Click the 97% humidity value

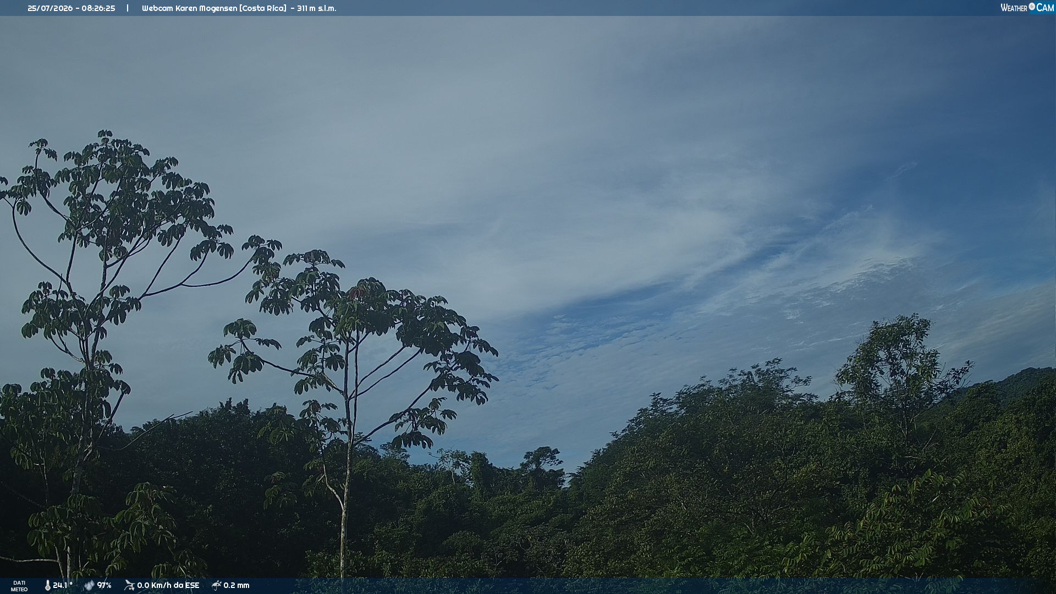coord(104,585)
